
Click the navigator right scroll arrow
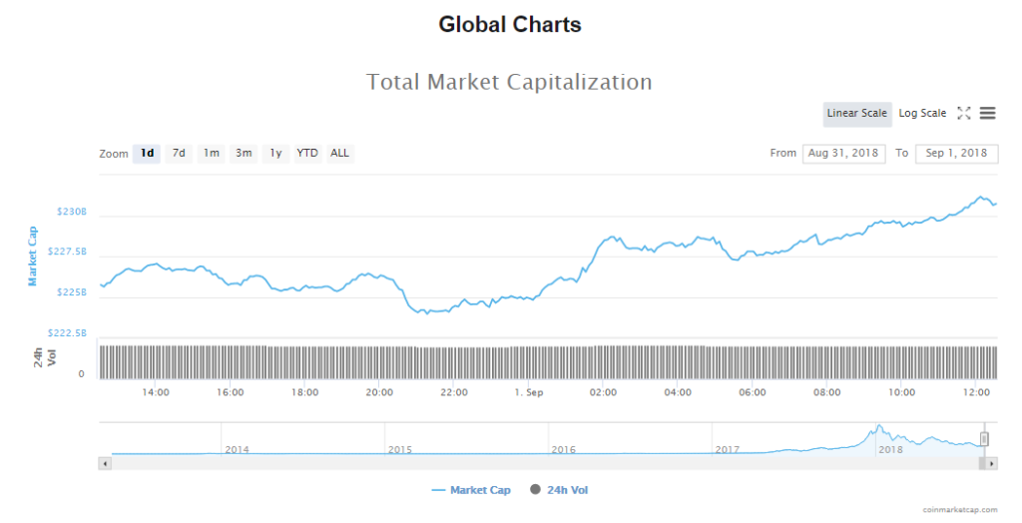click(991, 463)
